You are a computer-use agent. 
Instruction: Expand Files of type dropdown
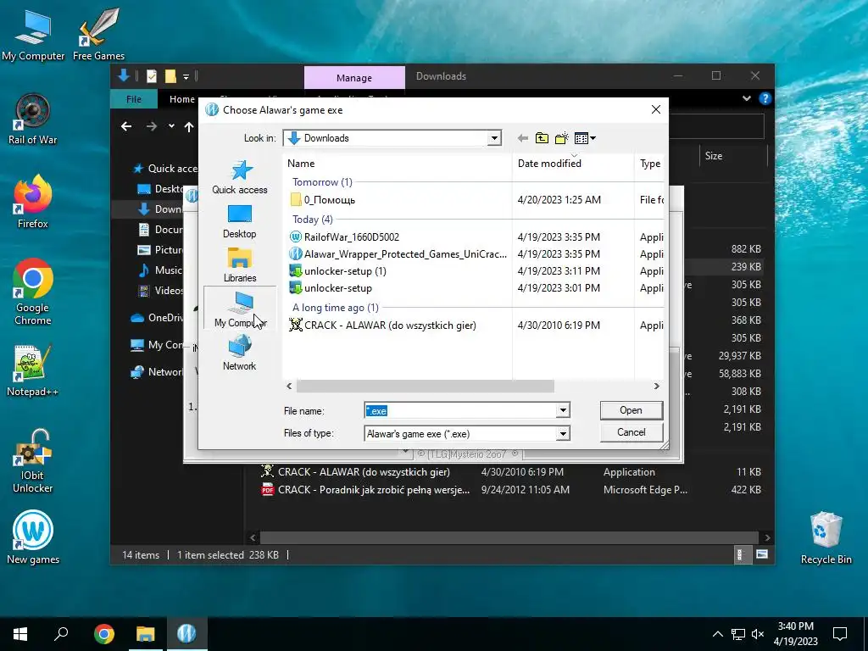[563, 434]
